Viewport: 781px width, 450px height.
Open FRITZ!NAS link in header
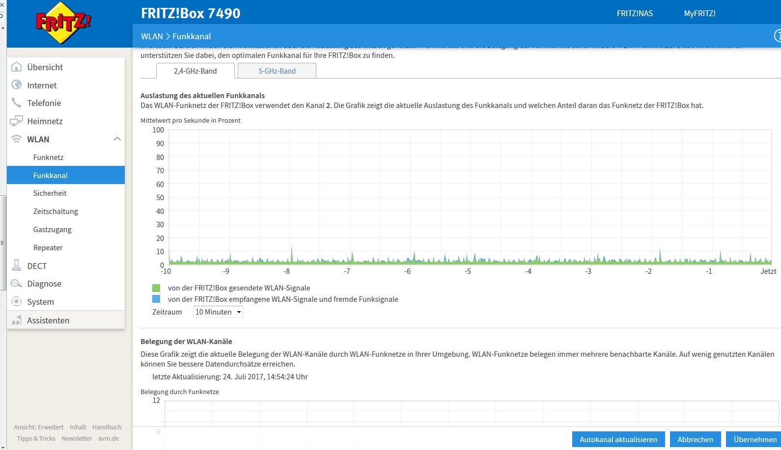(635, 13)
